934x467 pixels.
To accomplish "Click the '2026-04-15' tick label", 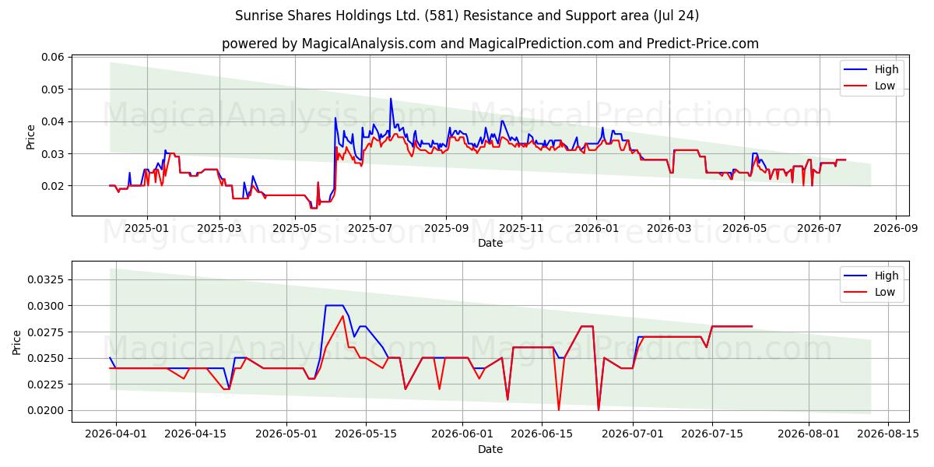I will point(195,434).
